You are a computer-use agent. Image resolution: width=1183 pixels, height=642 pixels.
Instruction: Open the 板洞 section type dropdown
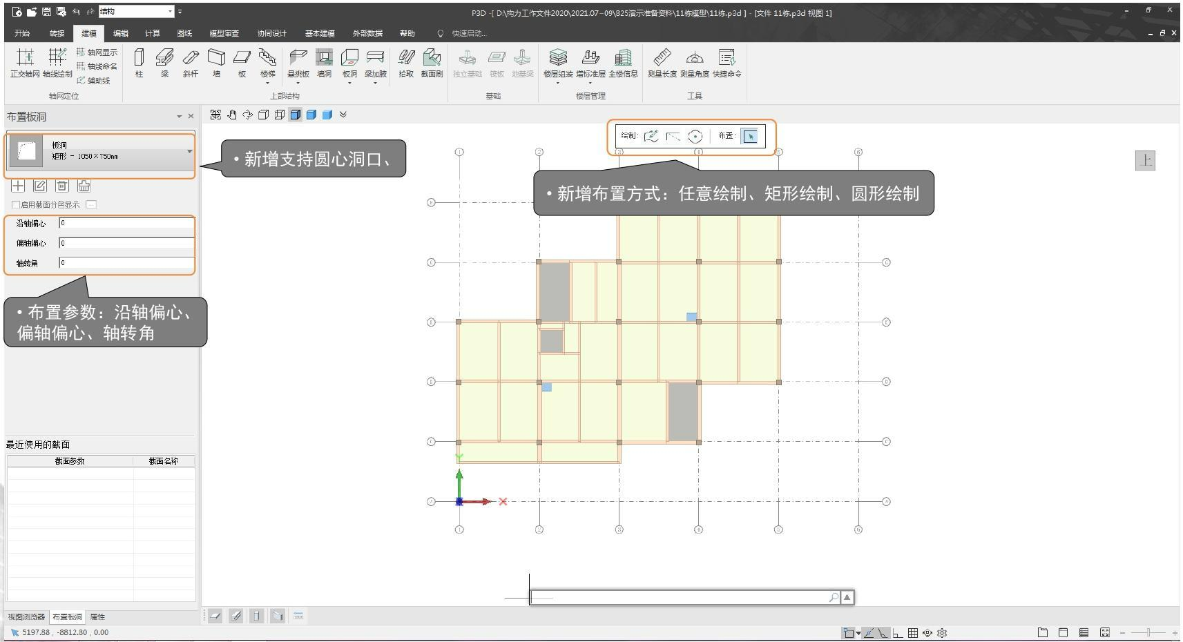(x=189, y=151)
